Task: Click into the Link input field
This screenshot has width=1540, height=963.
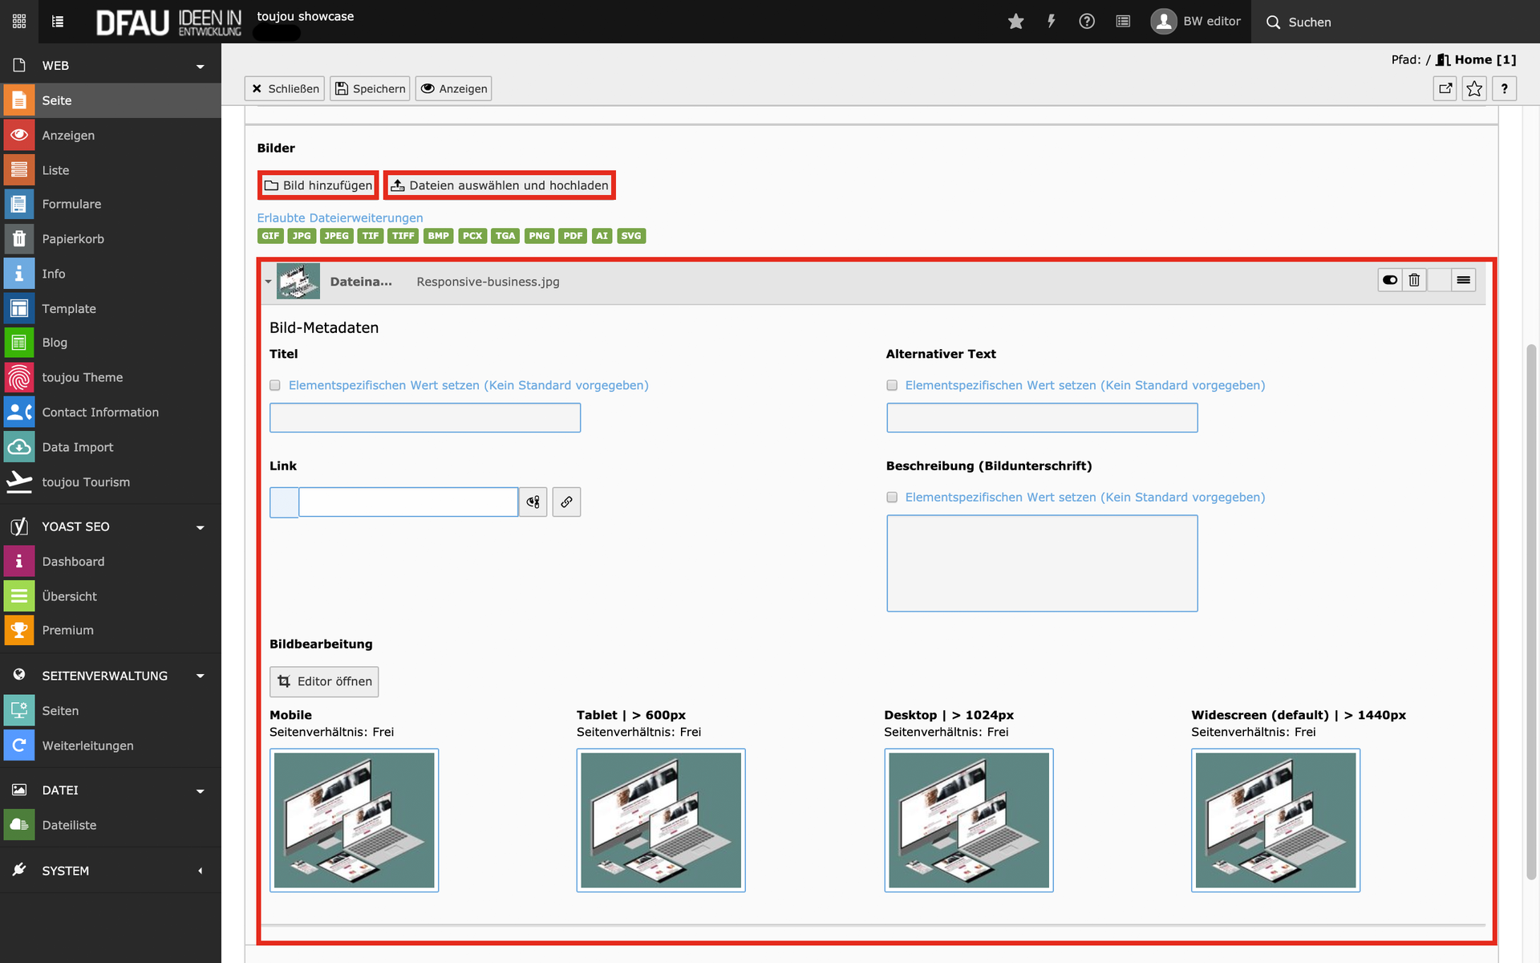Action: tap(407, 502)
